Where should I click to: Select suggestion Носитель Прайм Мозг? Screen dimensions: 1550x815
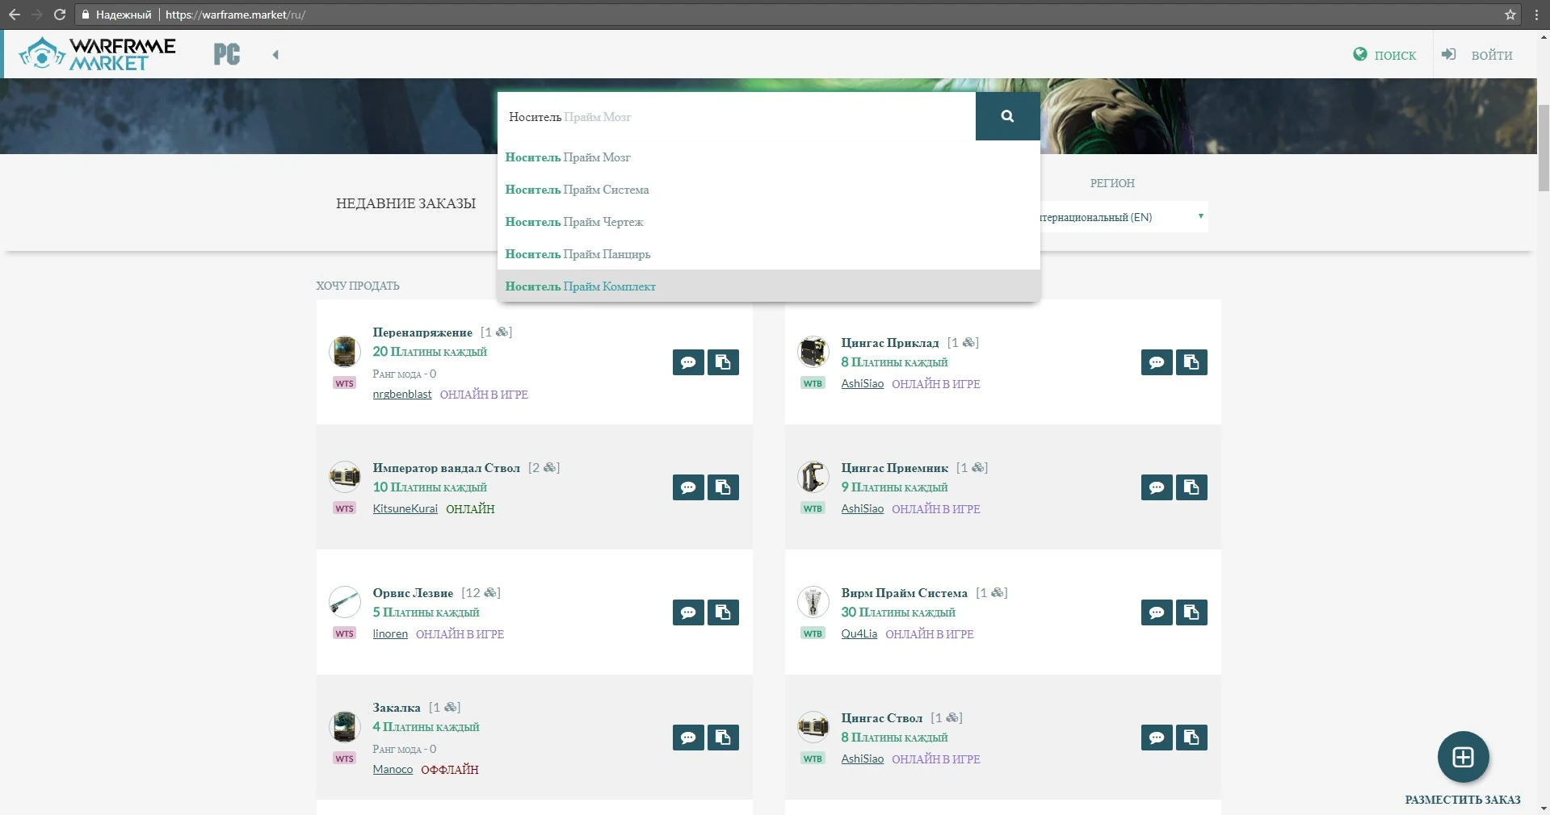point(768,157)
